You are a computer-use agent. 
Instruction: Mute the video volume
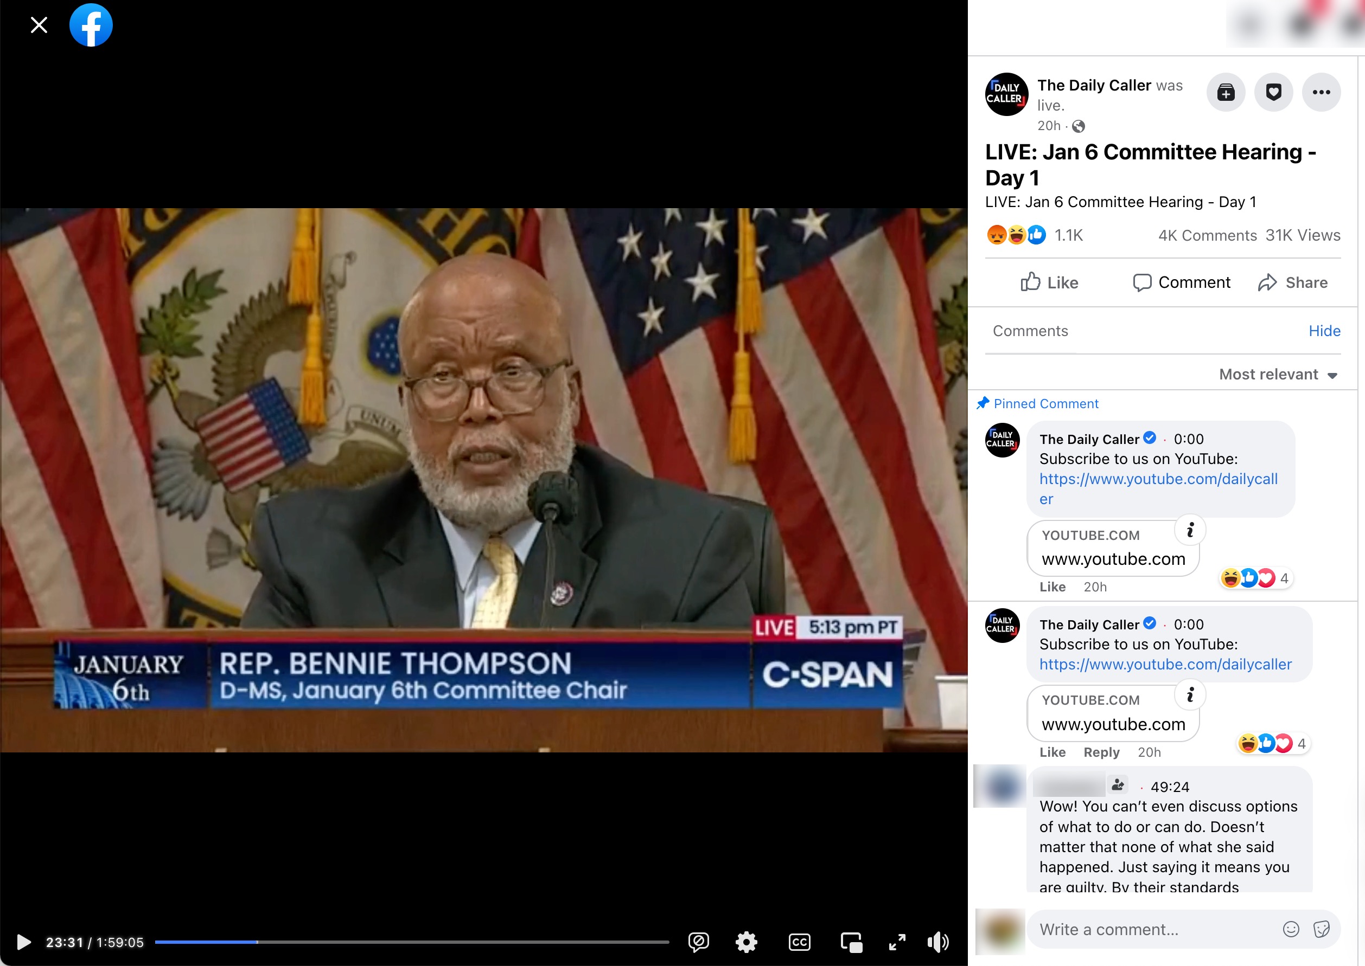(937, 942)
